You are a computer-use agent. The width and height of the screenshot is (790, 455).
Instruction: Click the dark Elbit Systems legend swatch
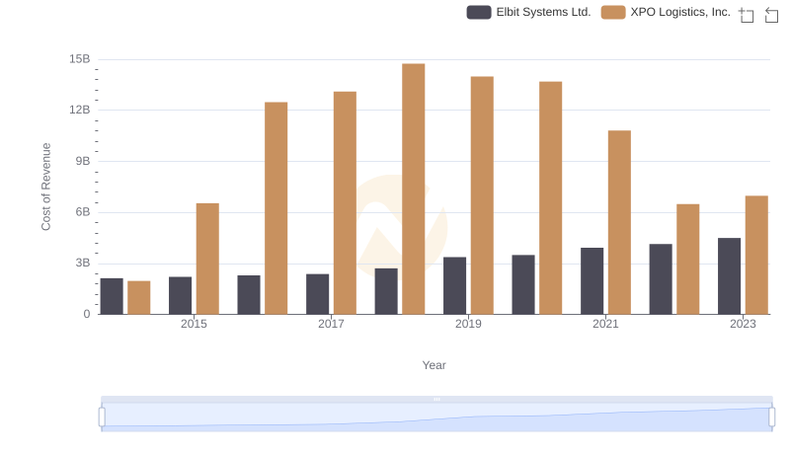click(479, 12)
